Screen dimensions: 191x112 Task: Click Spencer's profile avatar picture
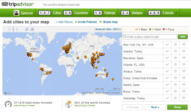tap(17, 13)
